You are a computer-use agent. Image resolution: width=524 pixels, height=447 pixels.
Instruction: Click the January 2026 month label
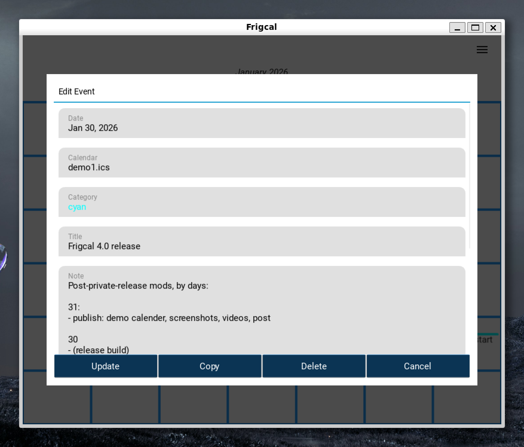tap(261, 71)
